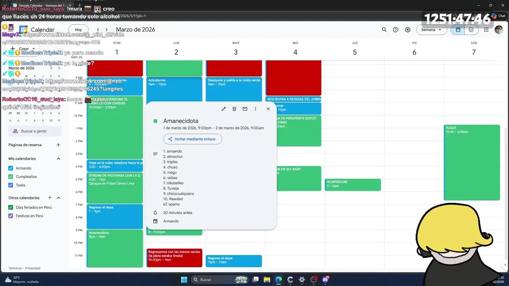Select day 5 in the week header
Image resolution: width=509 pixels, height=286 pixels.
point(355,52)
